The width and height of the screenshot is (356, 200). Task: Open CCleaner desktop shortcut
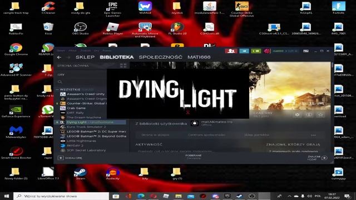[48, 8]
